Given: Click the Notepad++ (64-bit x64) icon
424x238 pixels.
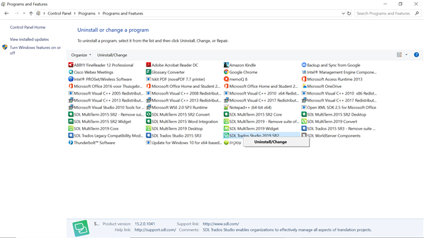Looking at the screenshot, I should click(226, 107).
